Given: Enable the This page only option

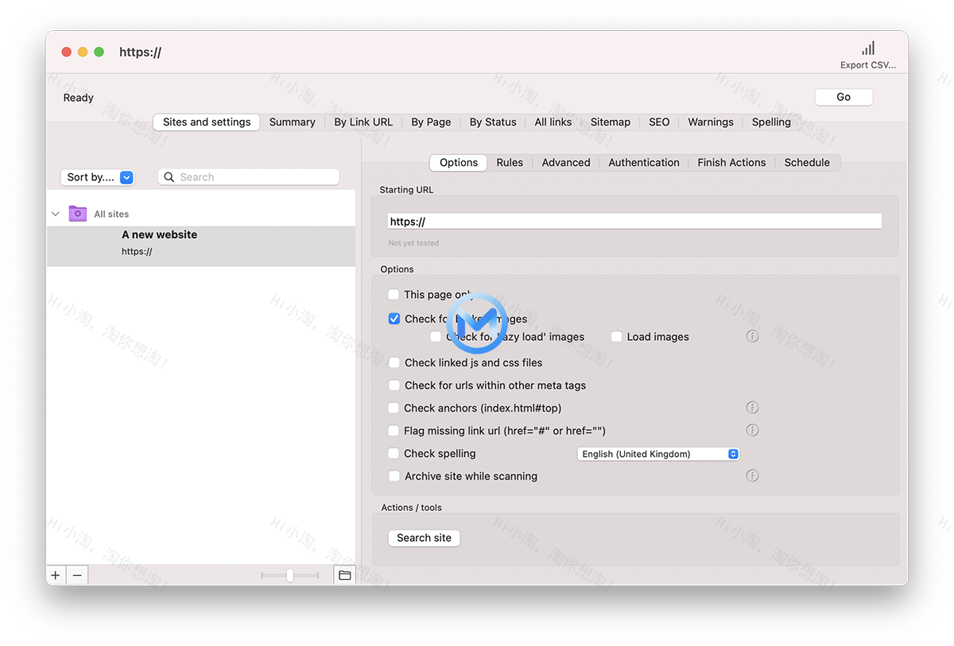Looking at the screenshot, I should (x=394, y=294).
